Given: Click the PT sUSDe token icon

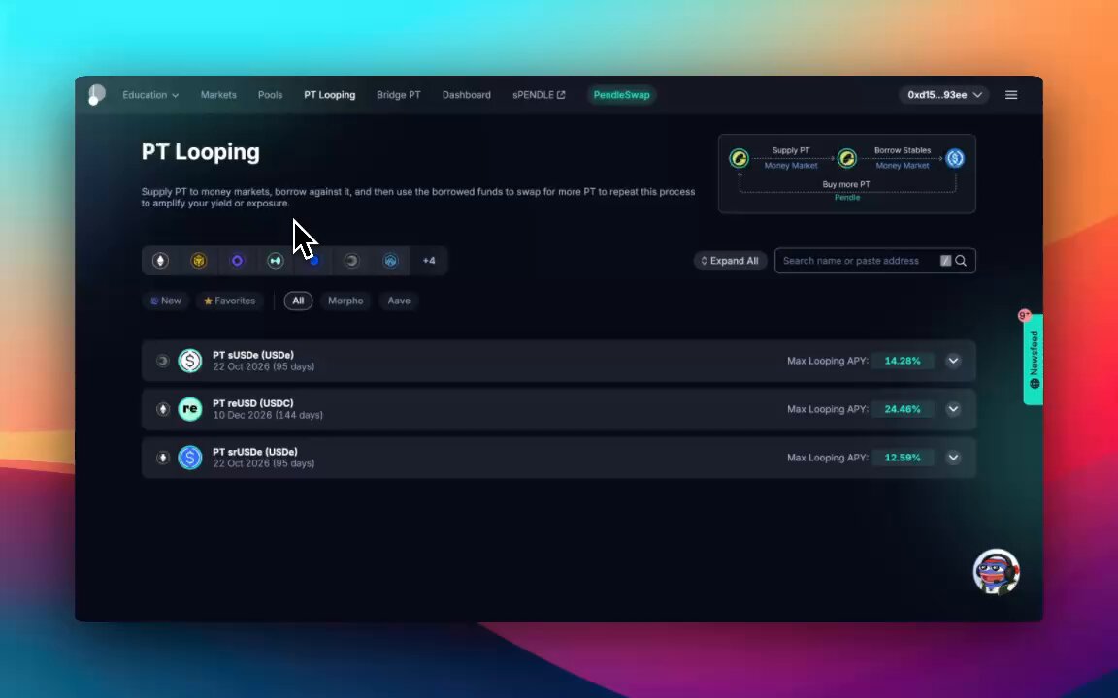Looking at the screenshot, I should pos(189,361).
